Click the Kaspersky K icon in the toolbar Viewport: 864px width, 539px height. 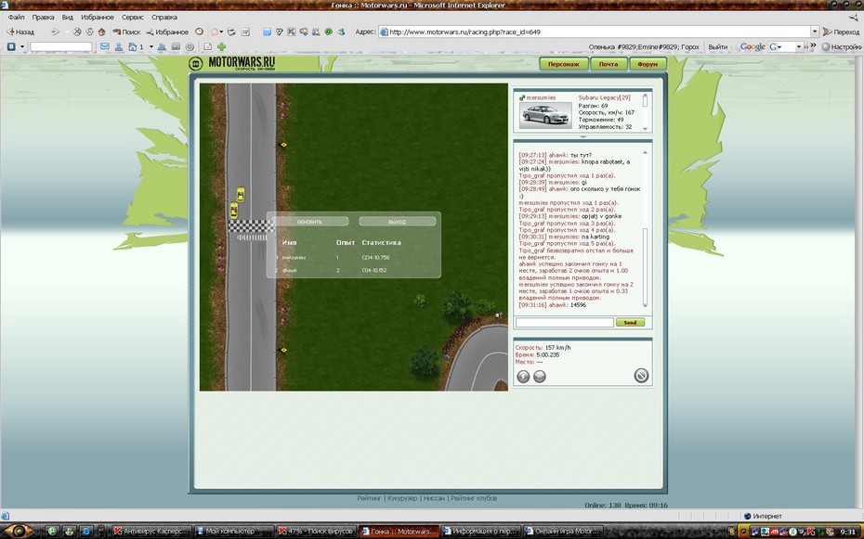tap(292, 32)
